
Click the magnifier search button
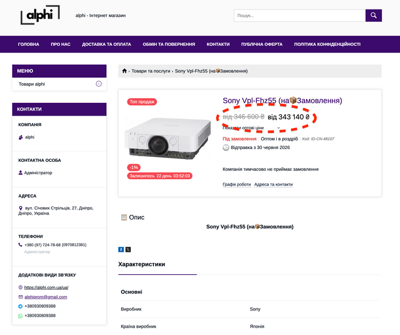coord(374,16)
